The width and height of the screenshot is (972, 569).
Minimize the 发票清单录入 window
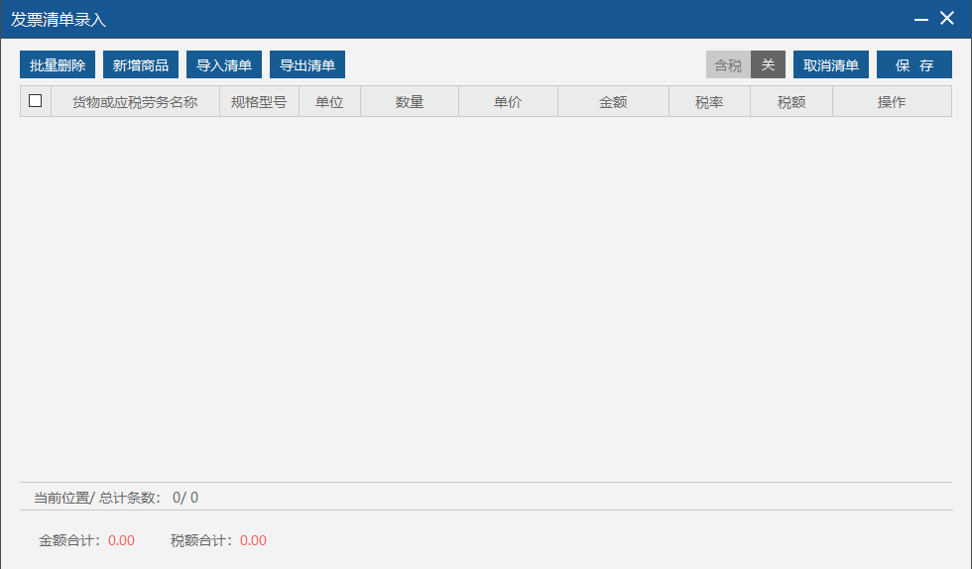click(x=921, y=19)
